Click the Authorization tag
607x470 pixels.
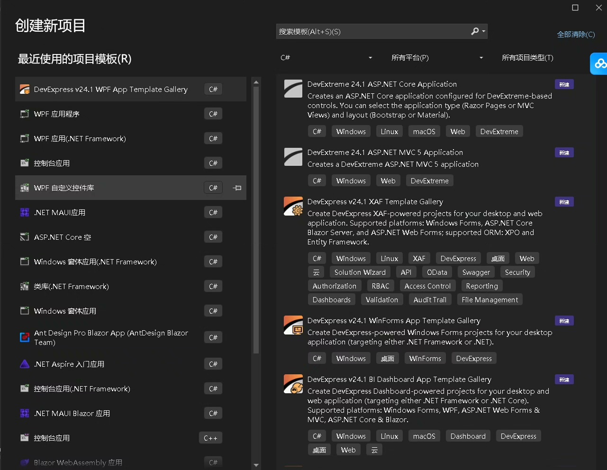click(335, 286)
